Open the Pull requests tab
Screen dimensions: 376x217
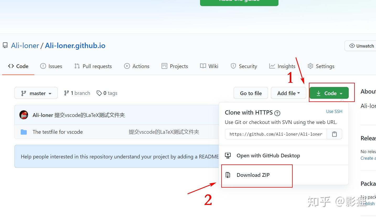pos(93,66)
